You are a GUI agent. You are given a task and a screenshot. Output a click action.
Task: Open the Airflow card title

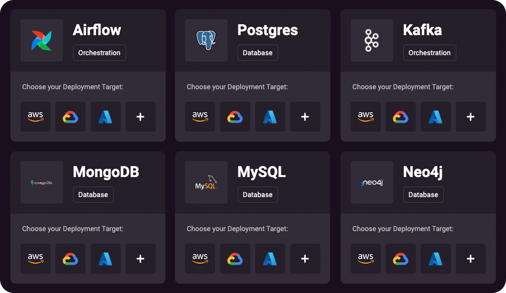pyautogui.click(x=97, y=30)
